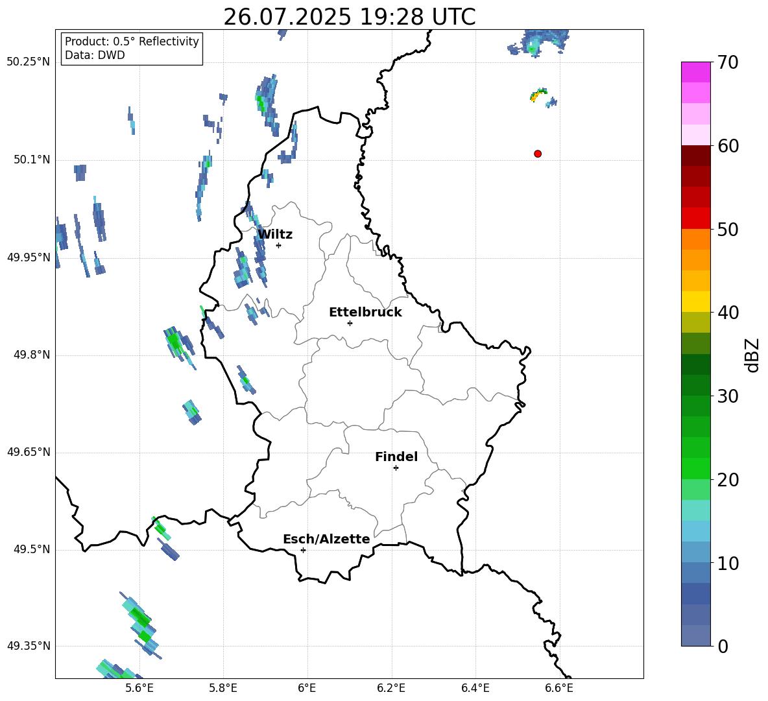The width and height of the screenshot is (768, 701).
Task: Click the 30 tick label on colorbar
Action: [728, 396]
